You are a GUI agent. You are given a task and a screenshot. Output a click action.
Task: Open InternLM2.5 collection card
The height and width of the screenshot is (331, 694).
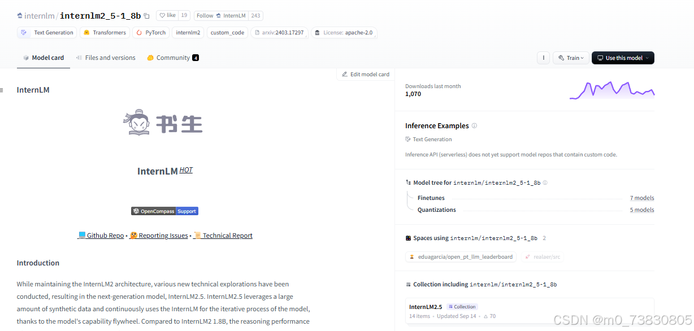tap(530, 311)
